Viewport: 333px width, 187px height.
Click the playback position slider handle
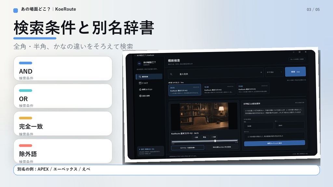(x=215, y=141)
